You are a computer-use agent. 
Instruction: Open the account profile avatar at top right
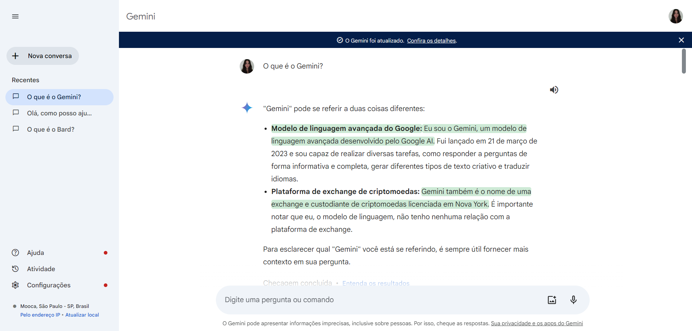[675, 16]
